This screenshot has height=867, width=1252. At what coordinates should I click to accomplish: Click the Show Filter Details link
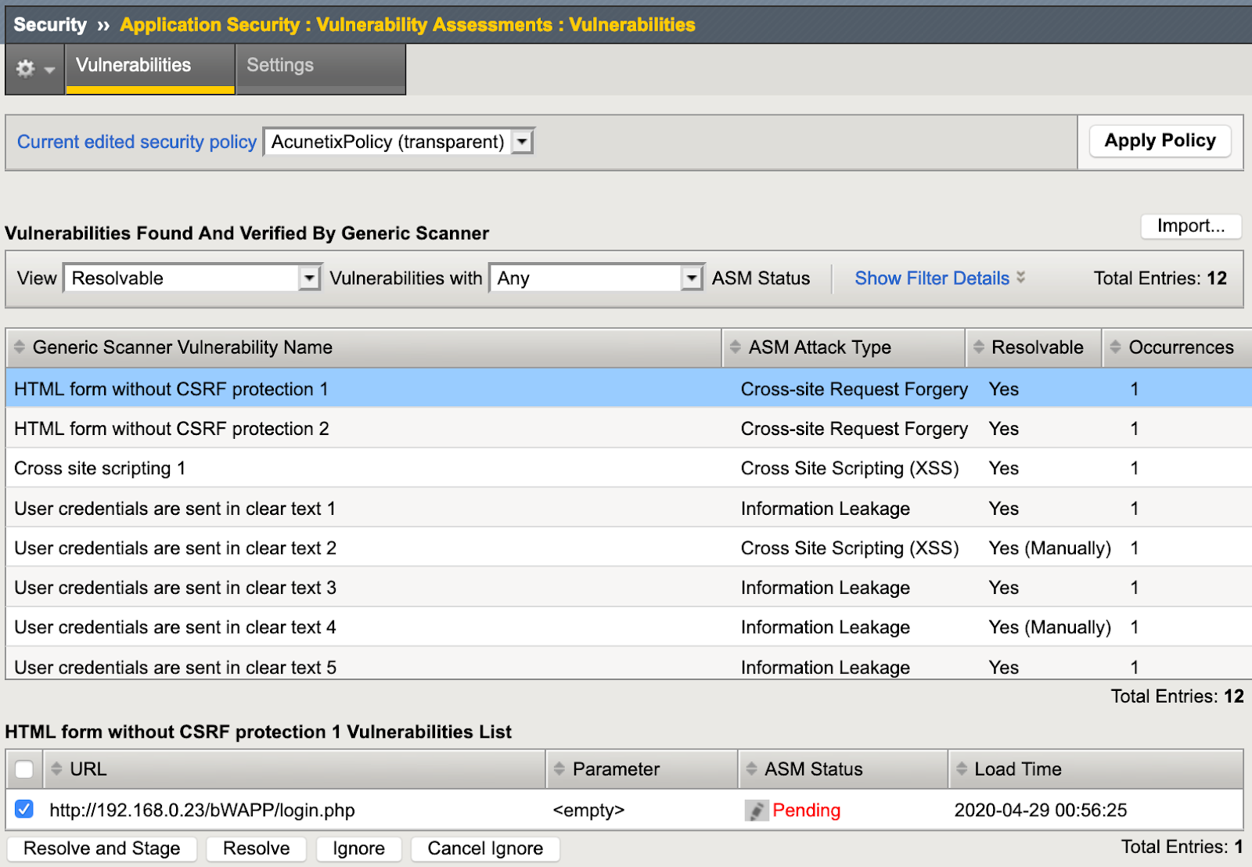pyautogui.click(x=932, y=278)
